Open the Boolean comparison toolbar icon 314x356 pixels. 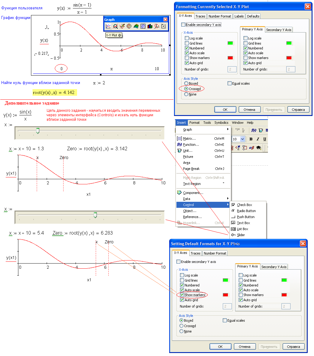click(x=238, y=148)
